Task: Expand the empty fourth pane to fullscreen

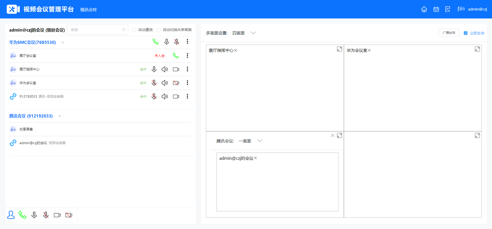Action: [477, 135]
